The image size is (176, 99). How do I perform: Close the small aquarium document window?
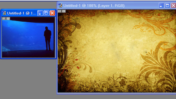coord(52,13)
